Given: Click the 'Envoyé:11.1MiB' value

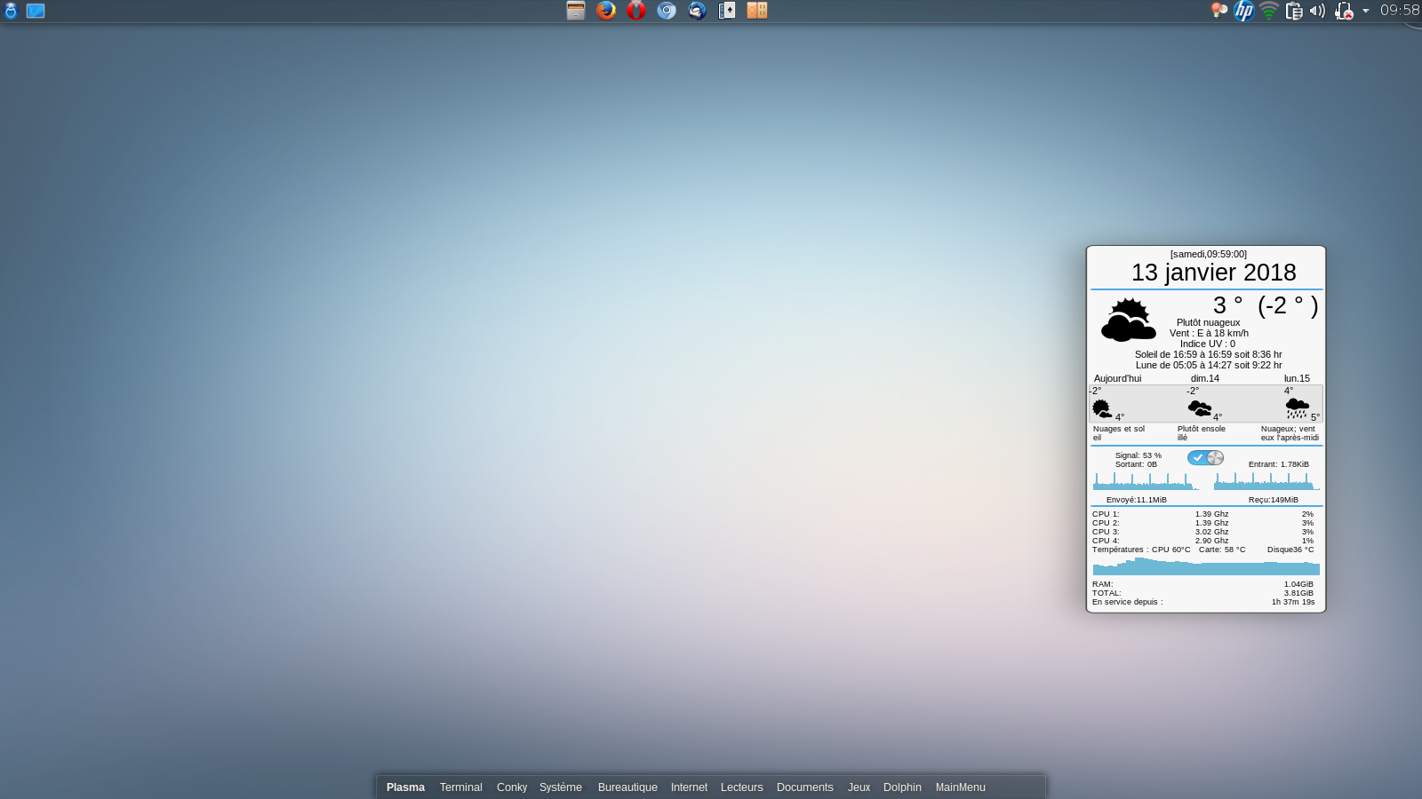Looking at the screenshot, I should (1137, 500).
